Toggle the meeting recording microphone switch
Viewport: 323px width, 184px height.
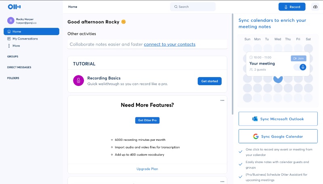pos(300,67)
